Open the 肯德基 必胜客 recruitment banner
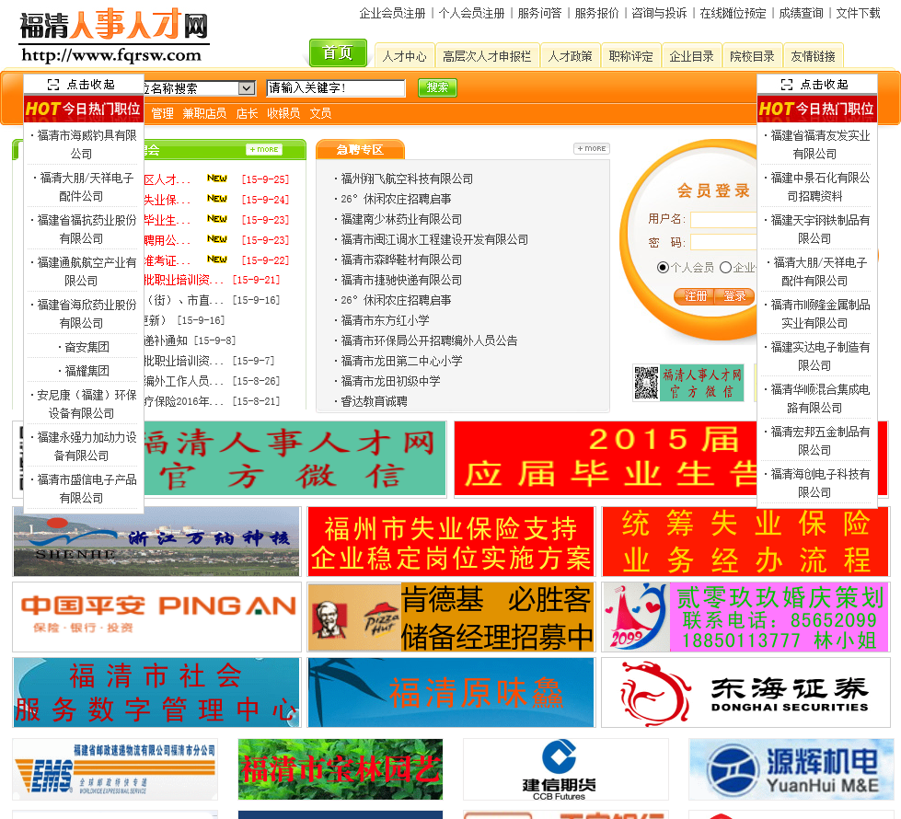This screenshot has height=819, width=901. click(451, 617)
